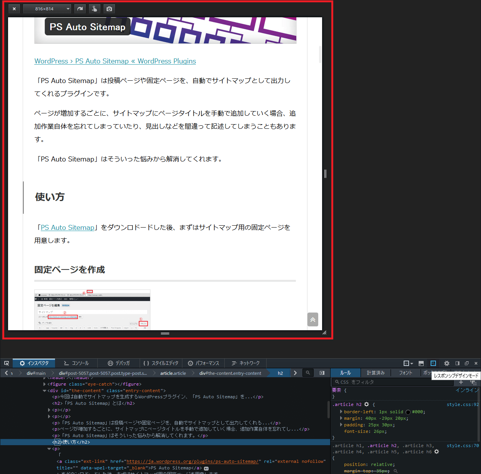Take viewport screenshot with camera icon
Screen dimensions: 481x474
tap(109, 9)
